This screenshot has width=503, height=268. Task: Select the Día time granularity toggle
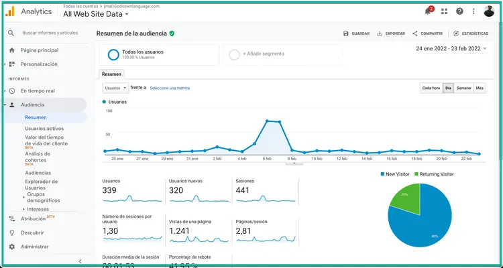tap(447, 88)
